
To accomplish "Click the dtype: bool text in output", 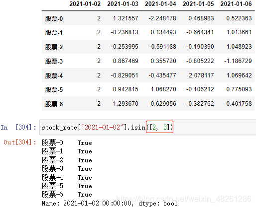I will [158, 204].
